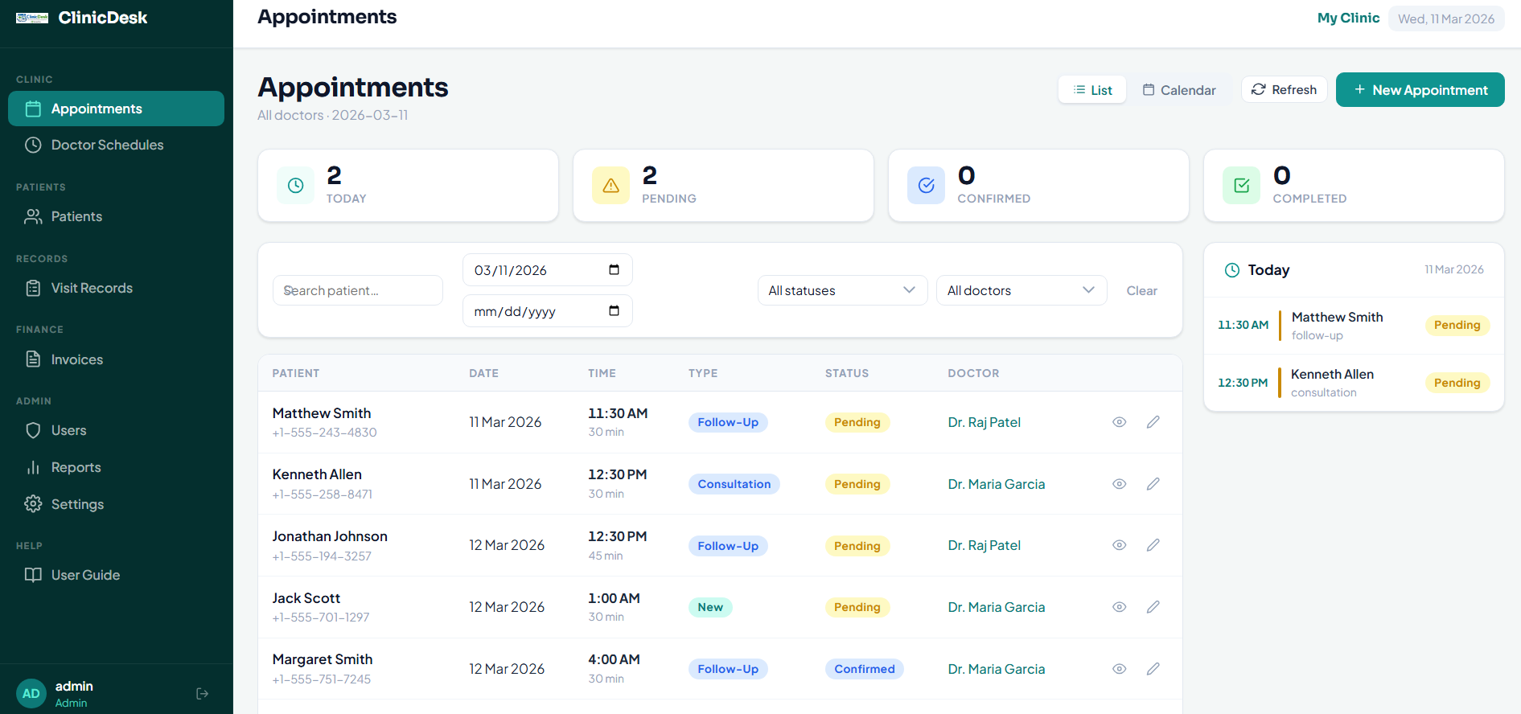Image resolution: width=1521 pixels, height=714 pixels.
Task: View Margaret Smith appointment via eye icon
Action: [1119, 669]
